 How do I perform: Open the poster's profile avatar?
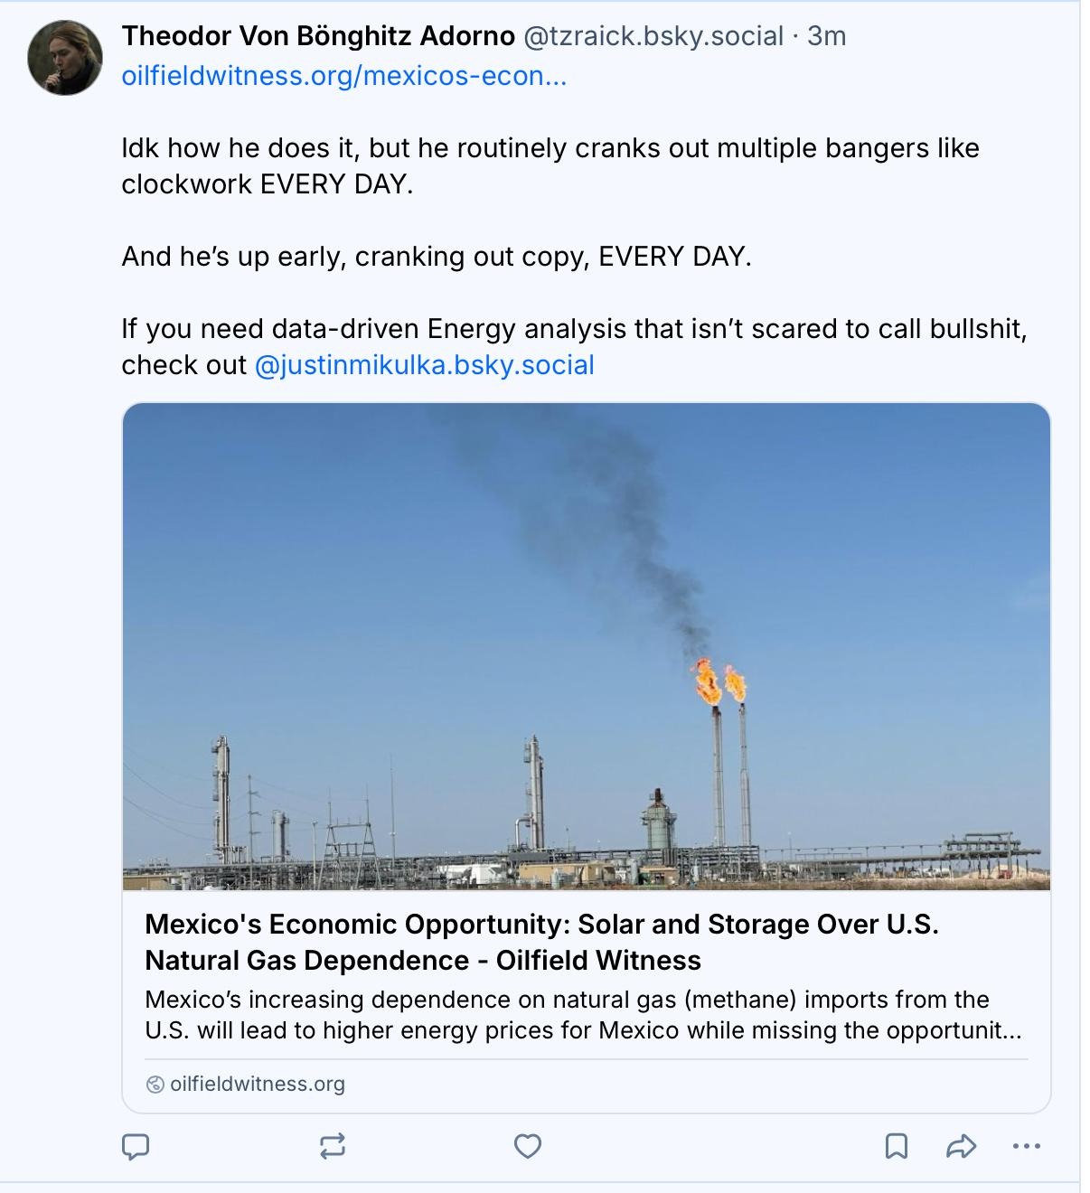[x=64, y=58]
